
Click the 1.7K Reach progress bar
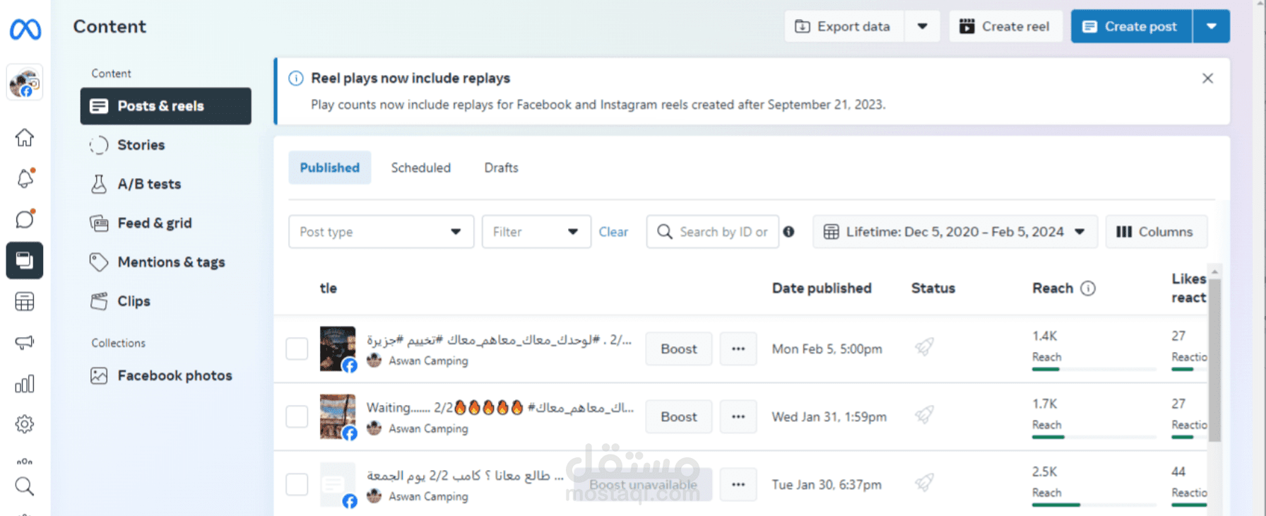(x=1094, y=437)
